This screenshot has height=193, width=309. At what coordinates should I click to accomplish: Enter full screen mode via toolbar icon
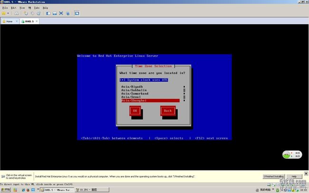[61, 13]
